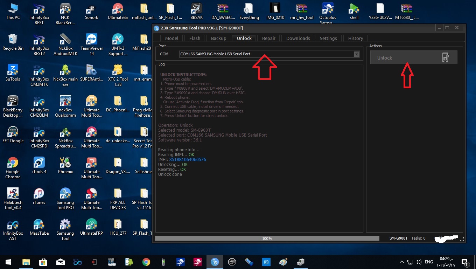Select the iTools 4 desktop icon
This screenshot has width=476, height=269.
tap(39, 165)
